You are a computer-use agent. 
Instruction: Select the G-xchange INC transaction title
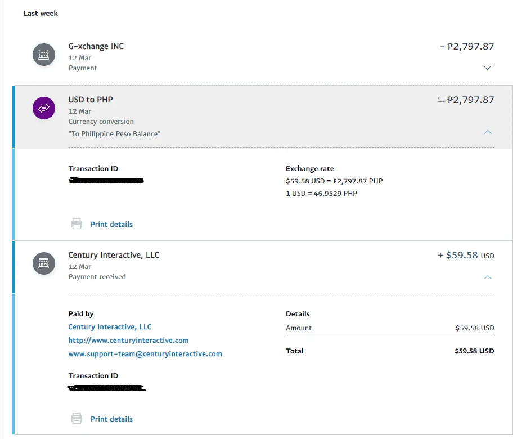[x=96, y=46]
